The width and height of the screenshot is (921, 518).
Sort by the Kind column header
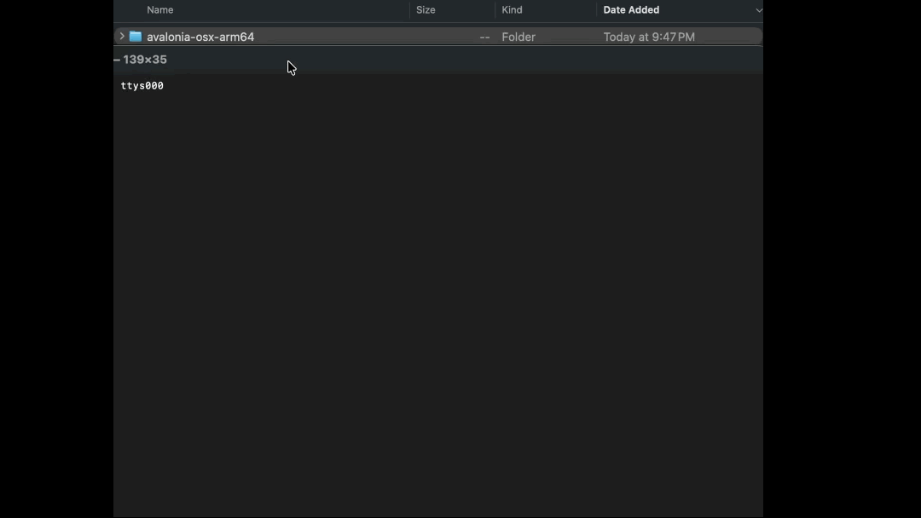point(513,10)
